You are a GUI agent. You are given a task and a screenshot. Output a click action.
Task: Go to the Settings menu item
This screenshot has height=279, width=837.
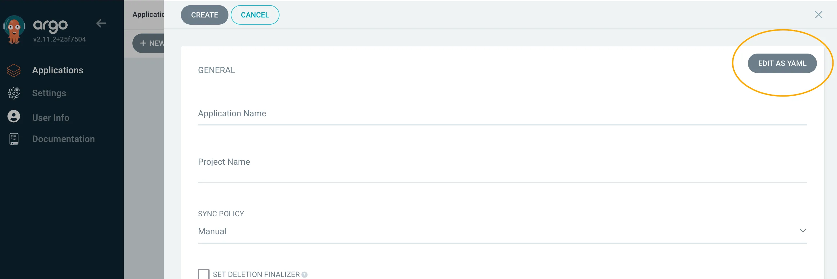coord(49,93)
